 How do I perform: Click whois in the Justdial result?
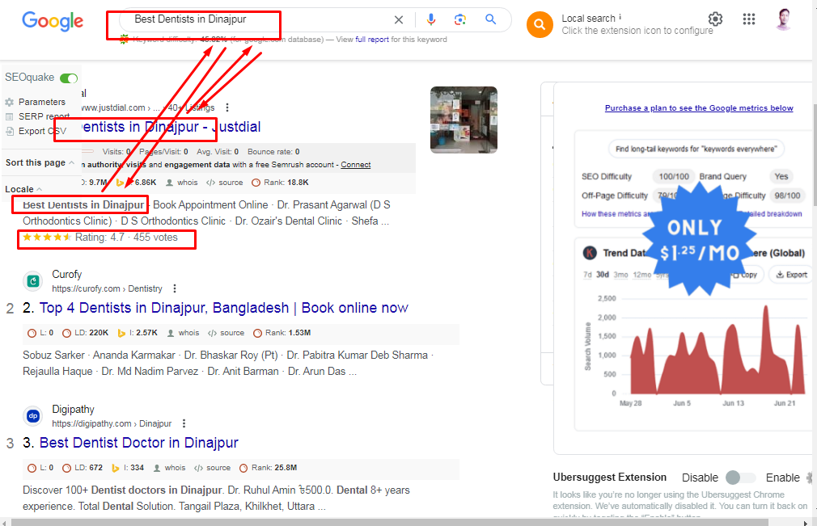182,183
